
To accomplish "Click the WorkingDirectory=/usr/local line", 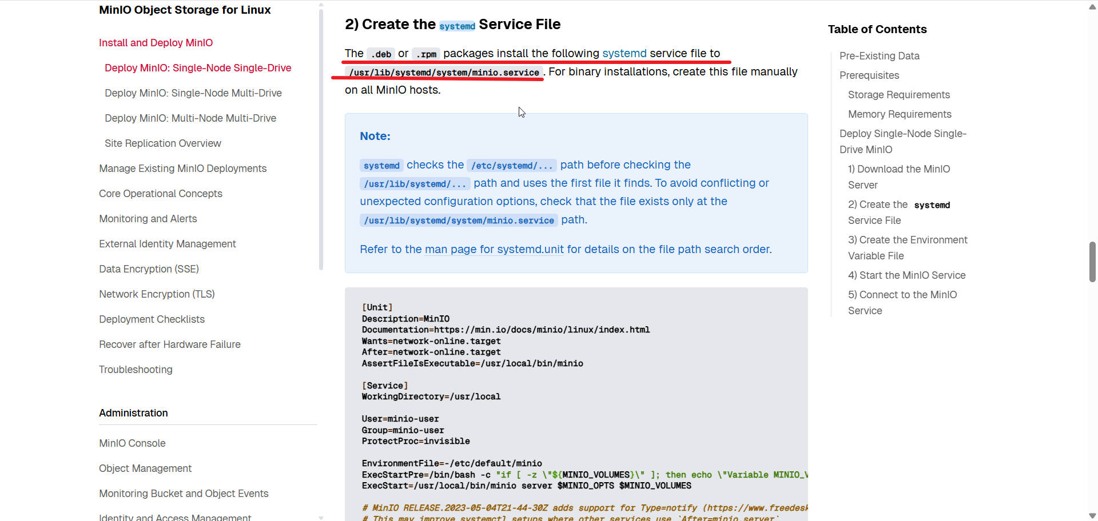I will click(431, 396).
